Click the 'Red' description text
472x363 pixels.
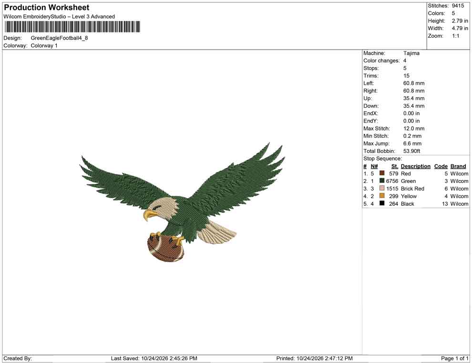pos(406,173)
